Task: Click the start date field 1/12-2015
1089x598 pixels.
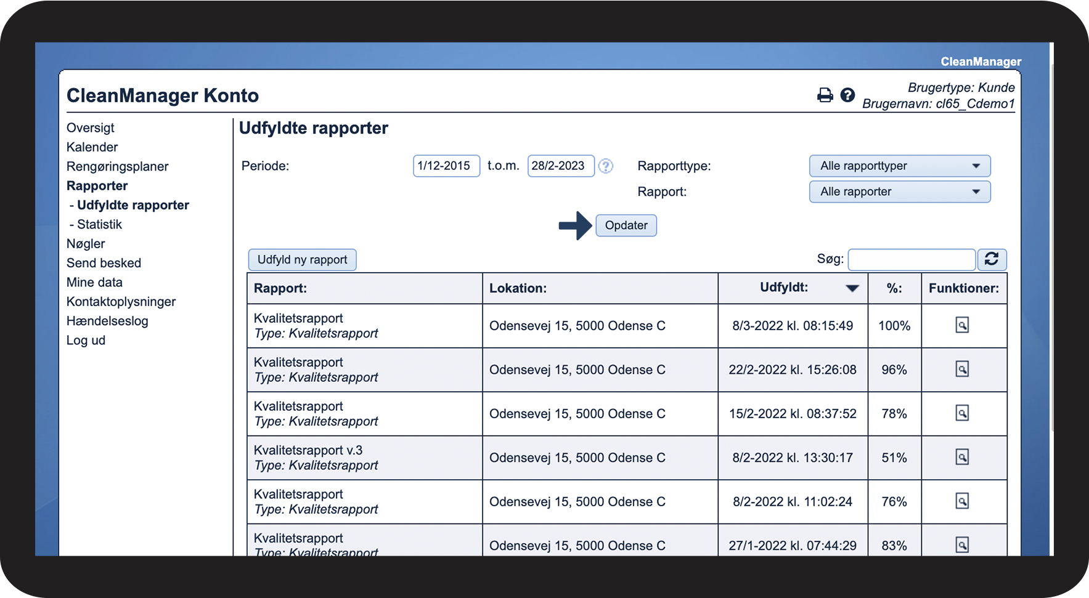Action: pyautogui.click(x=446, y=166)
